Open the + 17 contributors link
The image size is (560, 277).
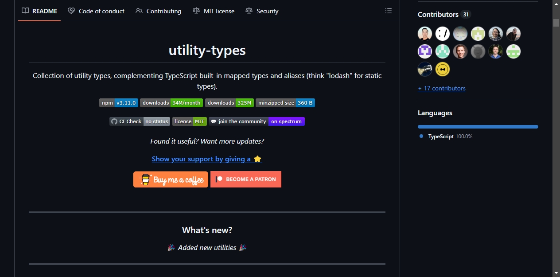tap(442, 88)
